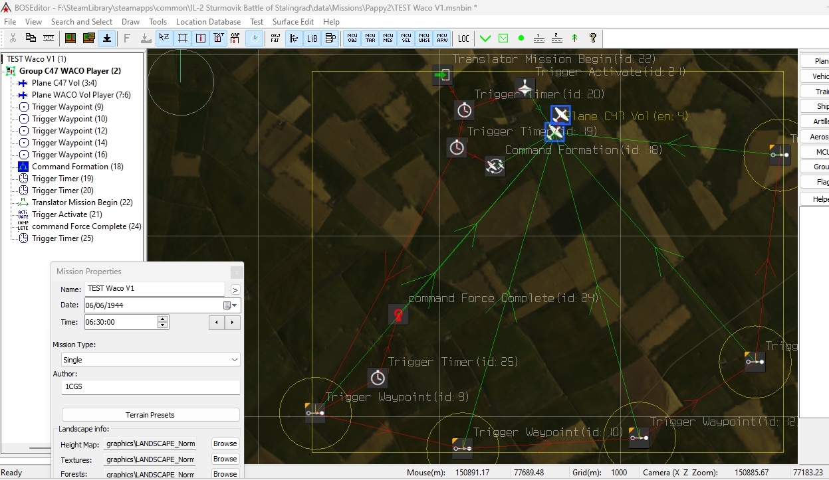Click the Time spinner arrows

tap(163, 322)
